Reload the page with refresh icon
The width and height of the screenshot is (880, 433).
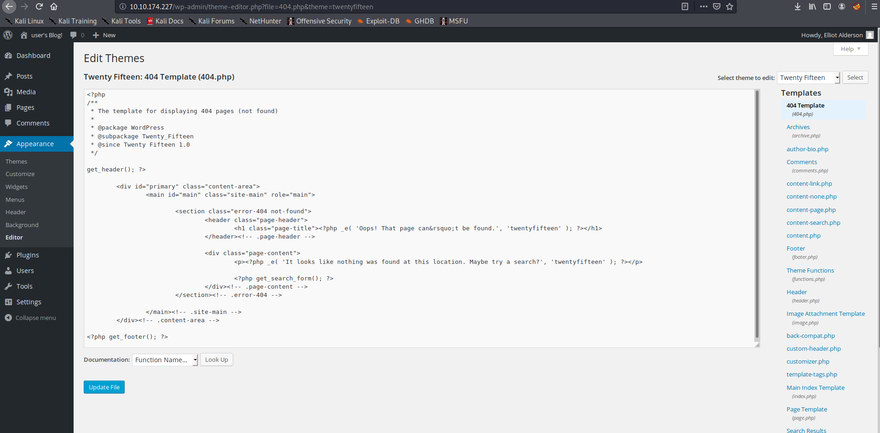coord(39,6)
